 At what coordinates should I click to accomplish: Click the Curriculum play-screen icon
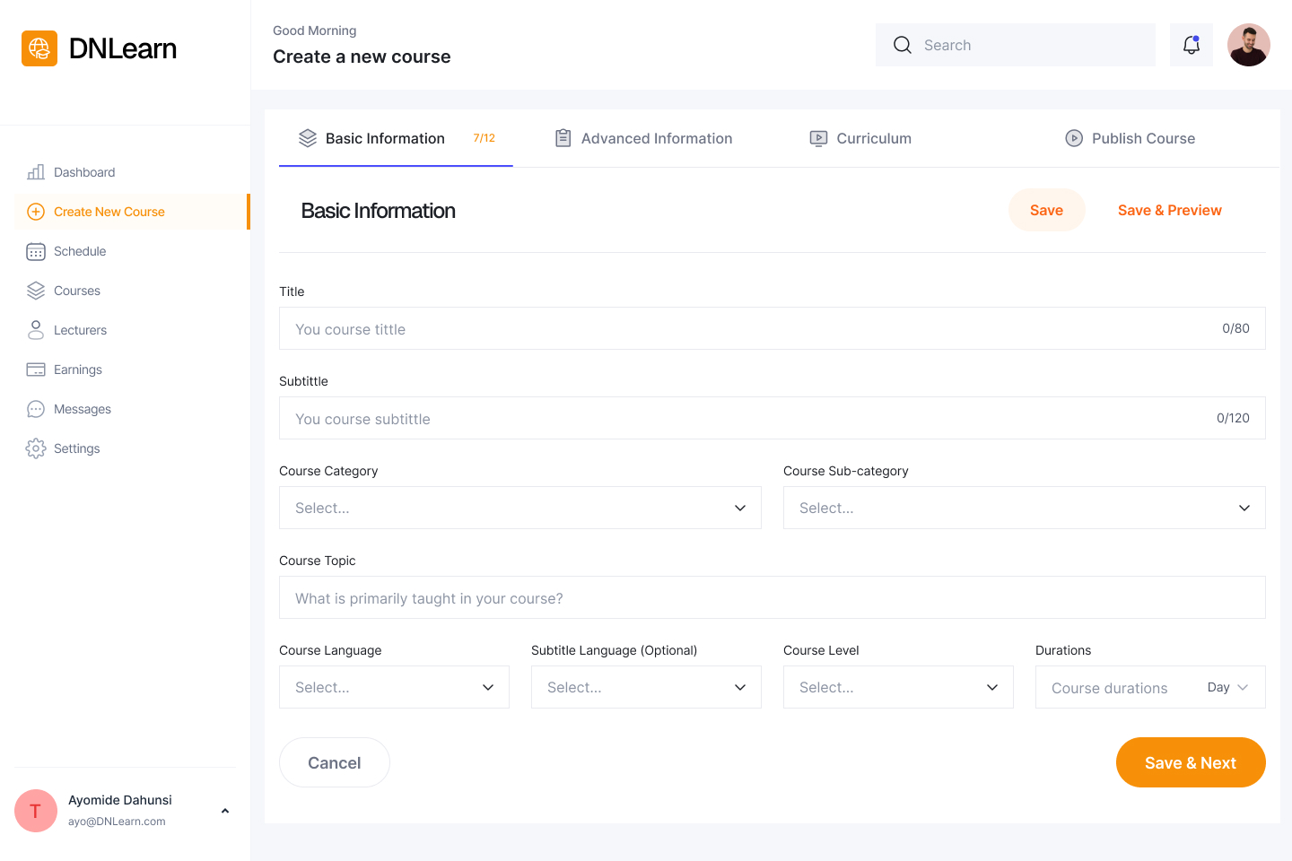[x=818, y=138]
